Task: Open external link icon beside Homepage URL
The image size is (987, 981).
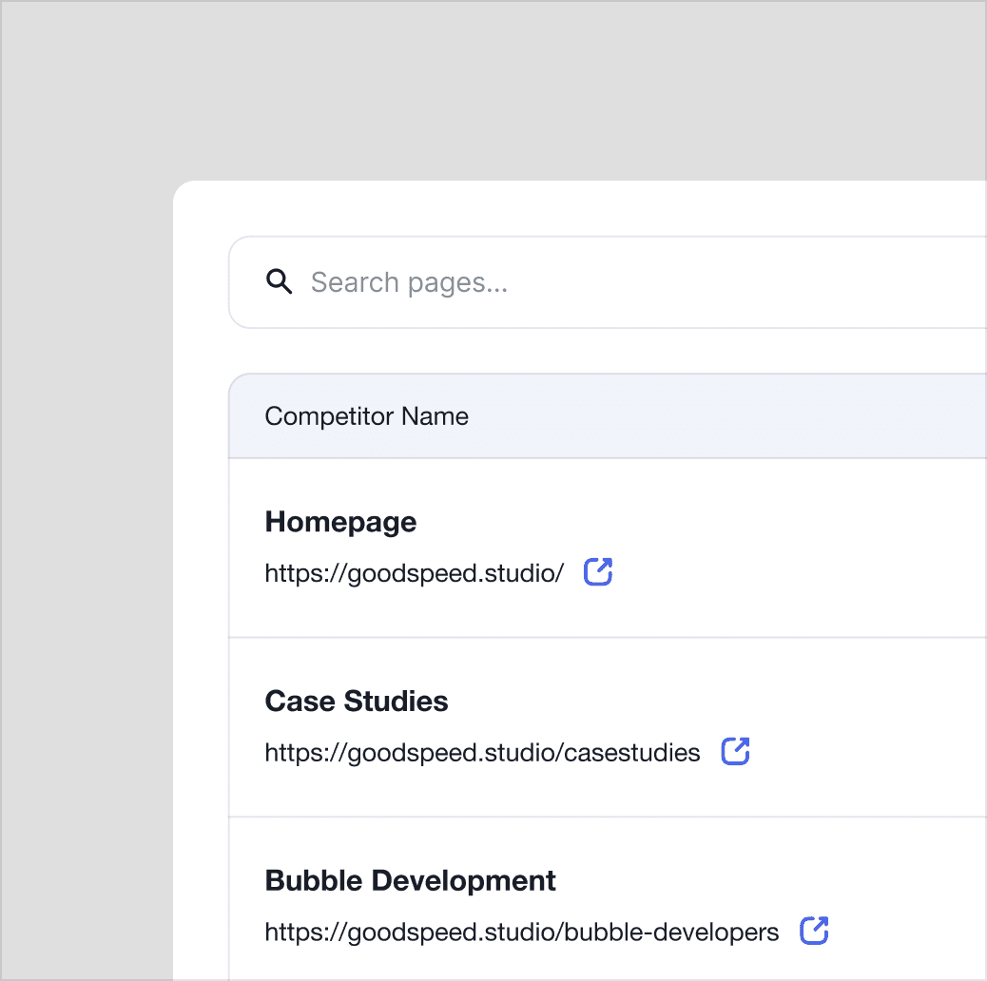Action: tap(598, 572)
